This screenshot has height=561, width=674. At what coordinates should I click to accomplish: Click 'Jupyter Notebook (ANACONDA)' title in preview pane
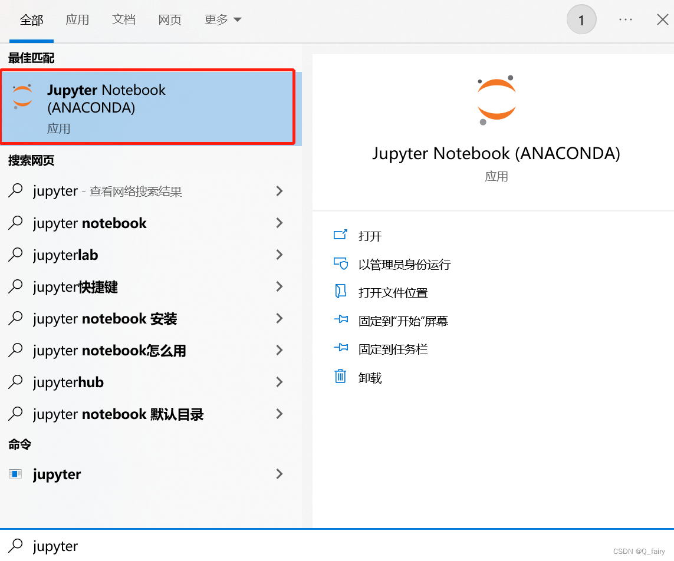coord(496,154)
